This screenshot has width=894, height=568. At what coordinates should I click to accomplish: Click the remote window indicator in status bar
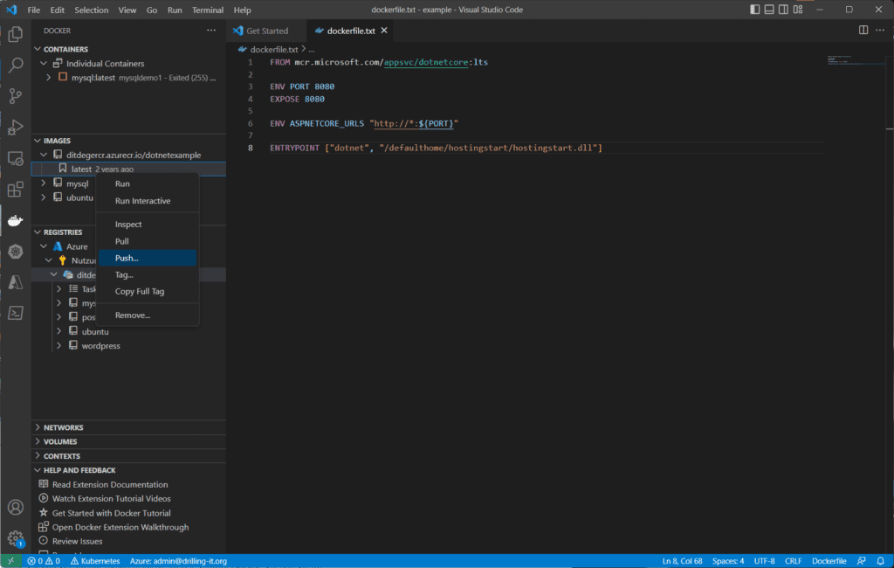[x=10, y=561]
